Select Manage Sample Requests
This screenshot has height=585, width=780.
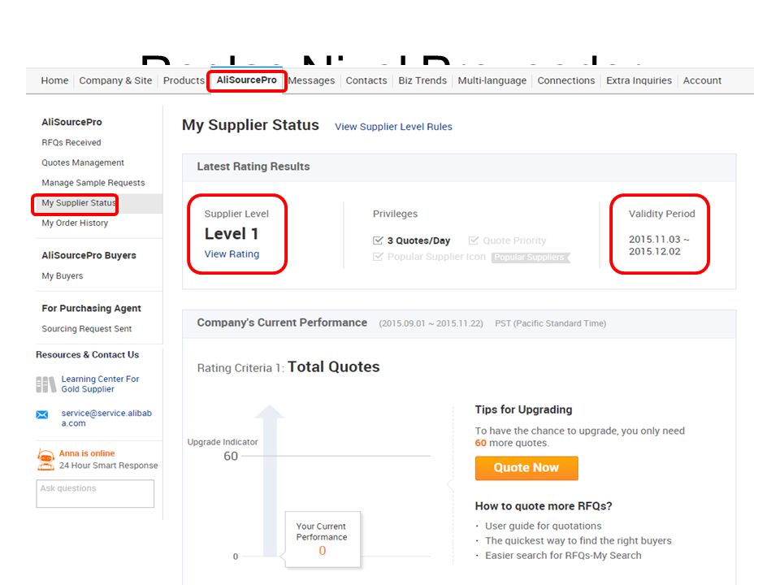pos(93,183)
